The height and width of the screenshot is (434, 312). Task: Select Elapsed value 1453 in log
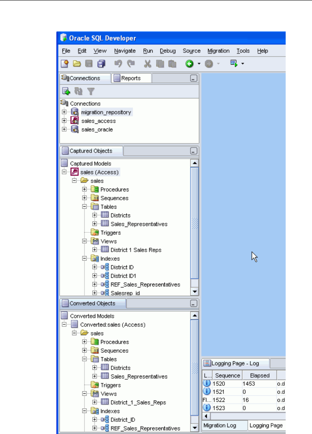click(259, 383)
